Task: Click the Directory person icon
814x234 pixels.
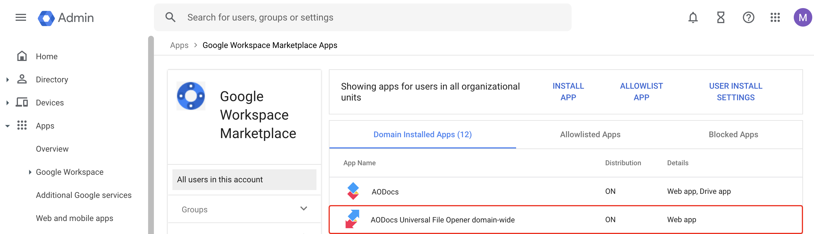Action: pos(22,79)
